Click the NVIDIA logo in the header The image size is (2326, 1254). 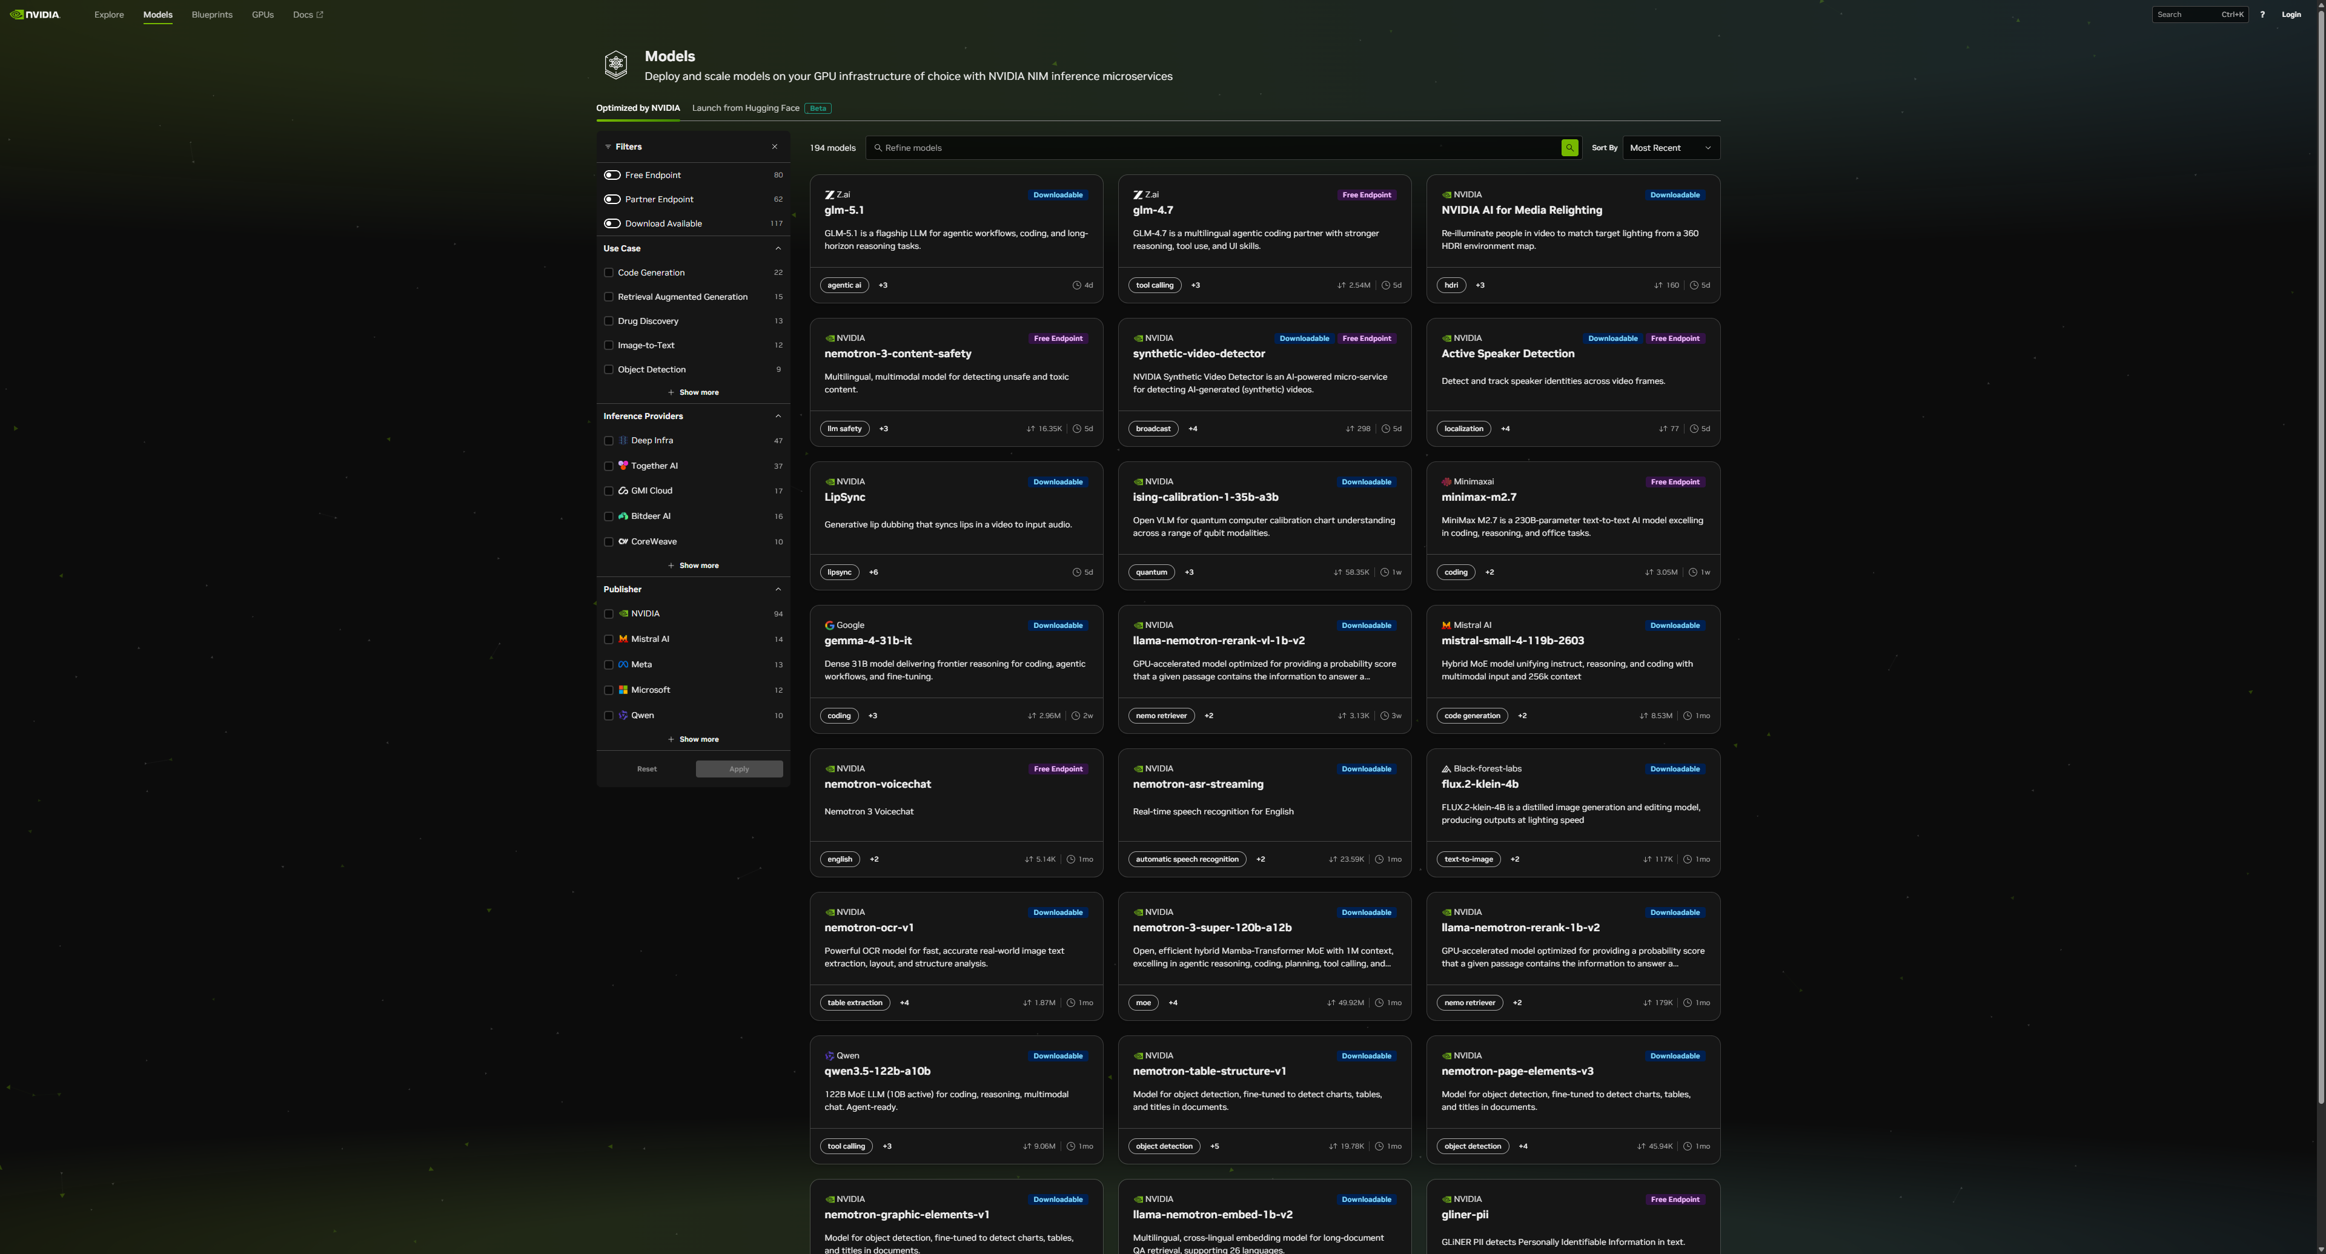tap(35, 15)
